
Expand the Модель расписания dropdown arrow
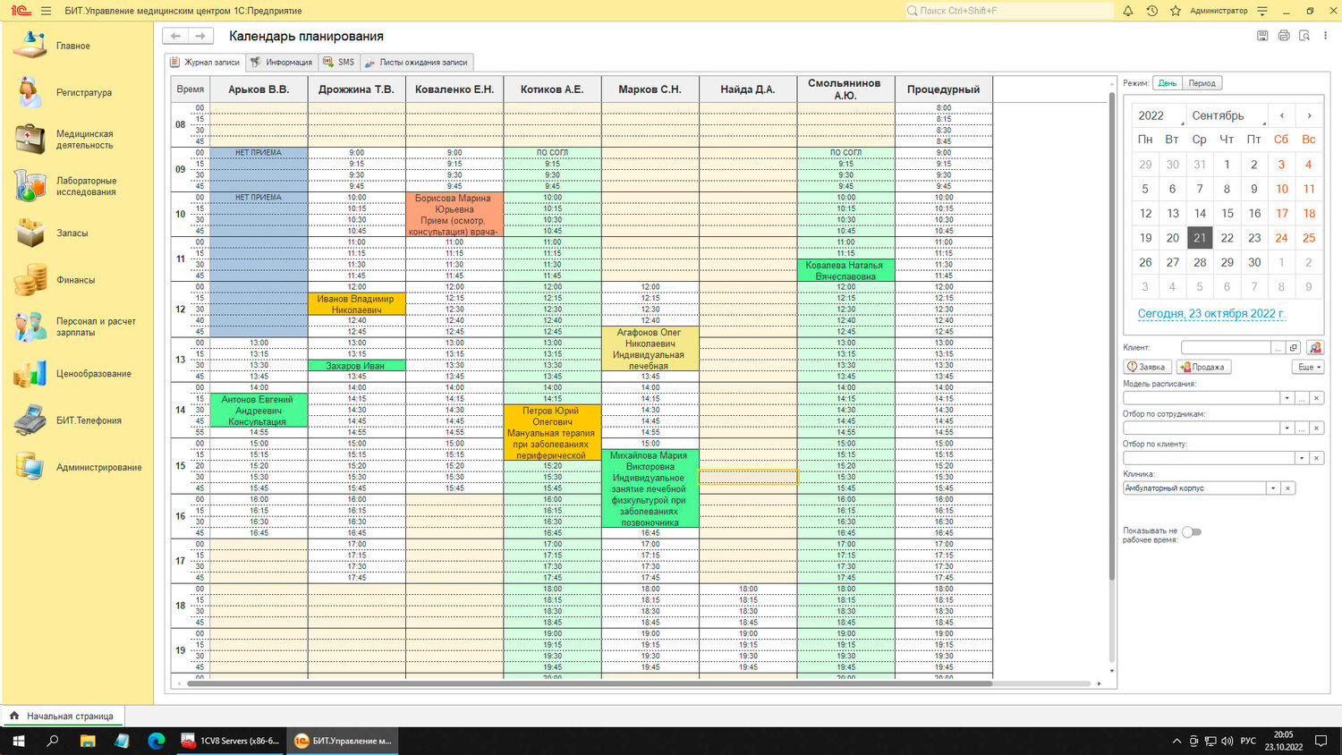point(1287,398)
